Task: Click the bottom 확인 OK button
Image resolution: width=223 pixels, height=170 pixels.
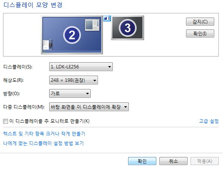Action: (x=142, y=161)
